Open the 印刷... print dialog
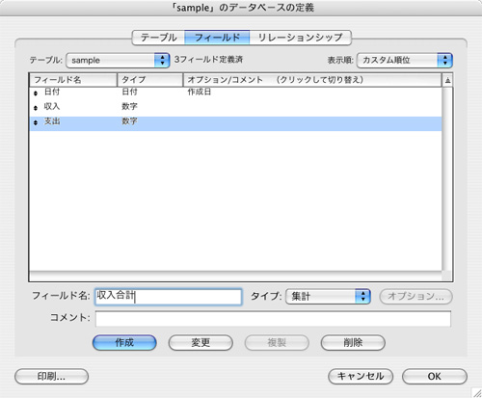 click(51, 376)
